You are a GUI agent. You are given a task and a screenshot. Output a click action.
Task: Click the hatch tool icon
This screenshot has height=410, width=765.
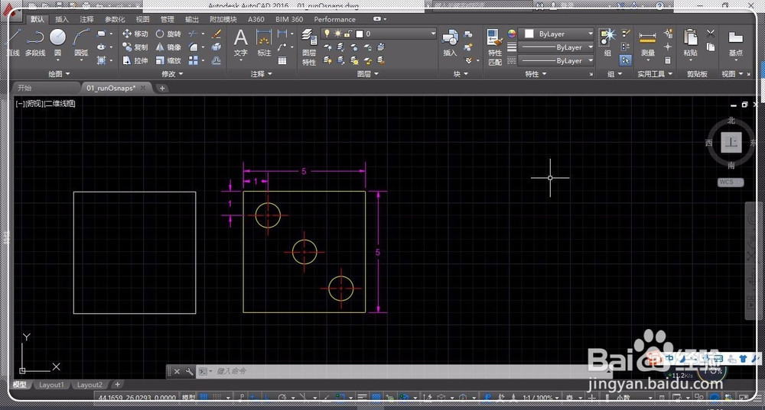click(102, 60)
